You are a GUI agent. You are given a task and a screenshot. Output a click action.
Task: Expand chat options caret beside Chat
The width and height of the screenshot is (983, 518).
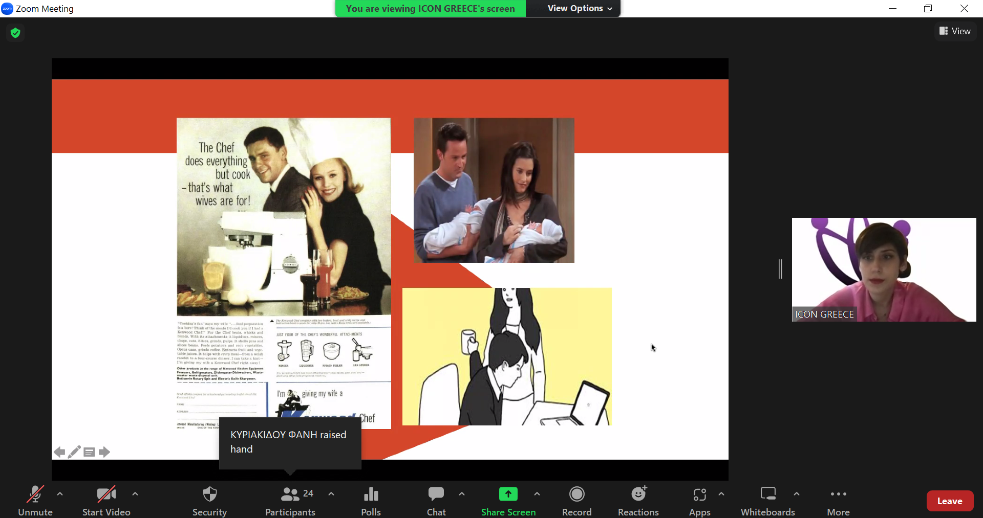tap(462, 494)
